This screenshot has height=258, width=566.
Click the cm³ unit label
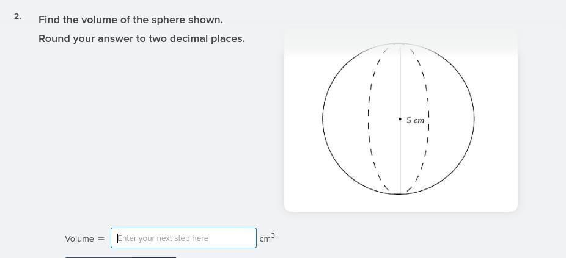(266, 238)
